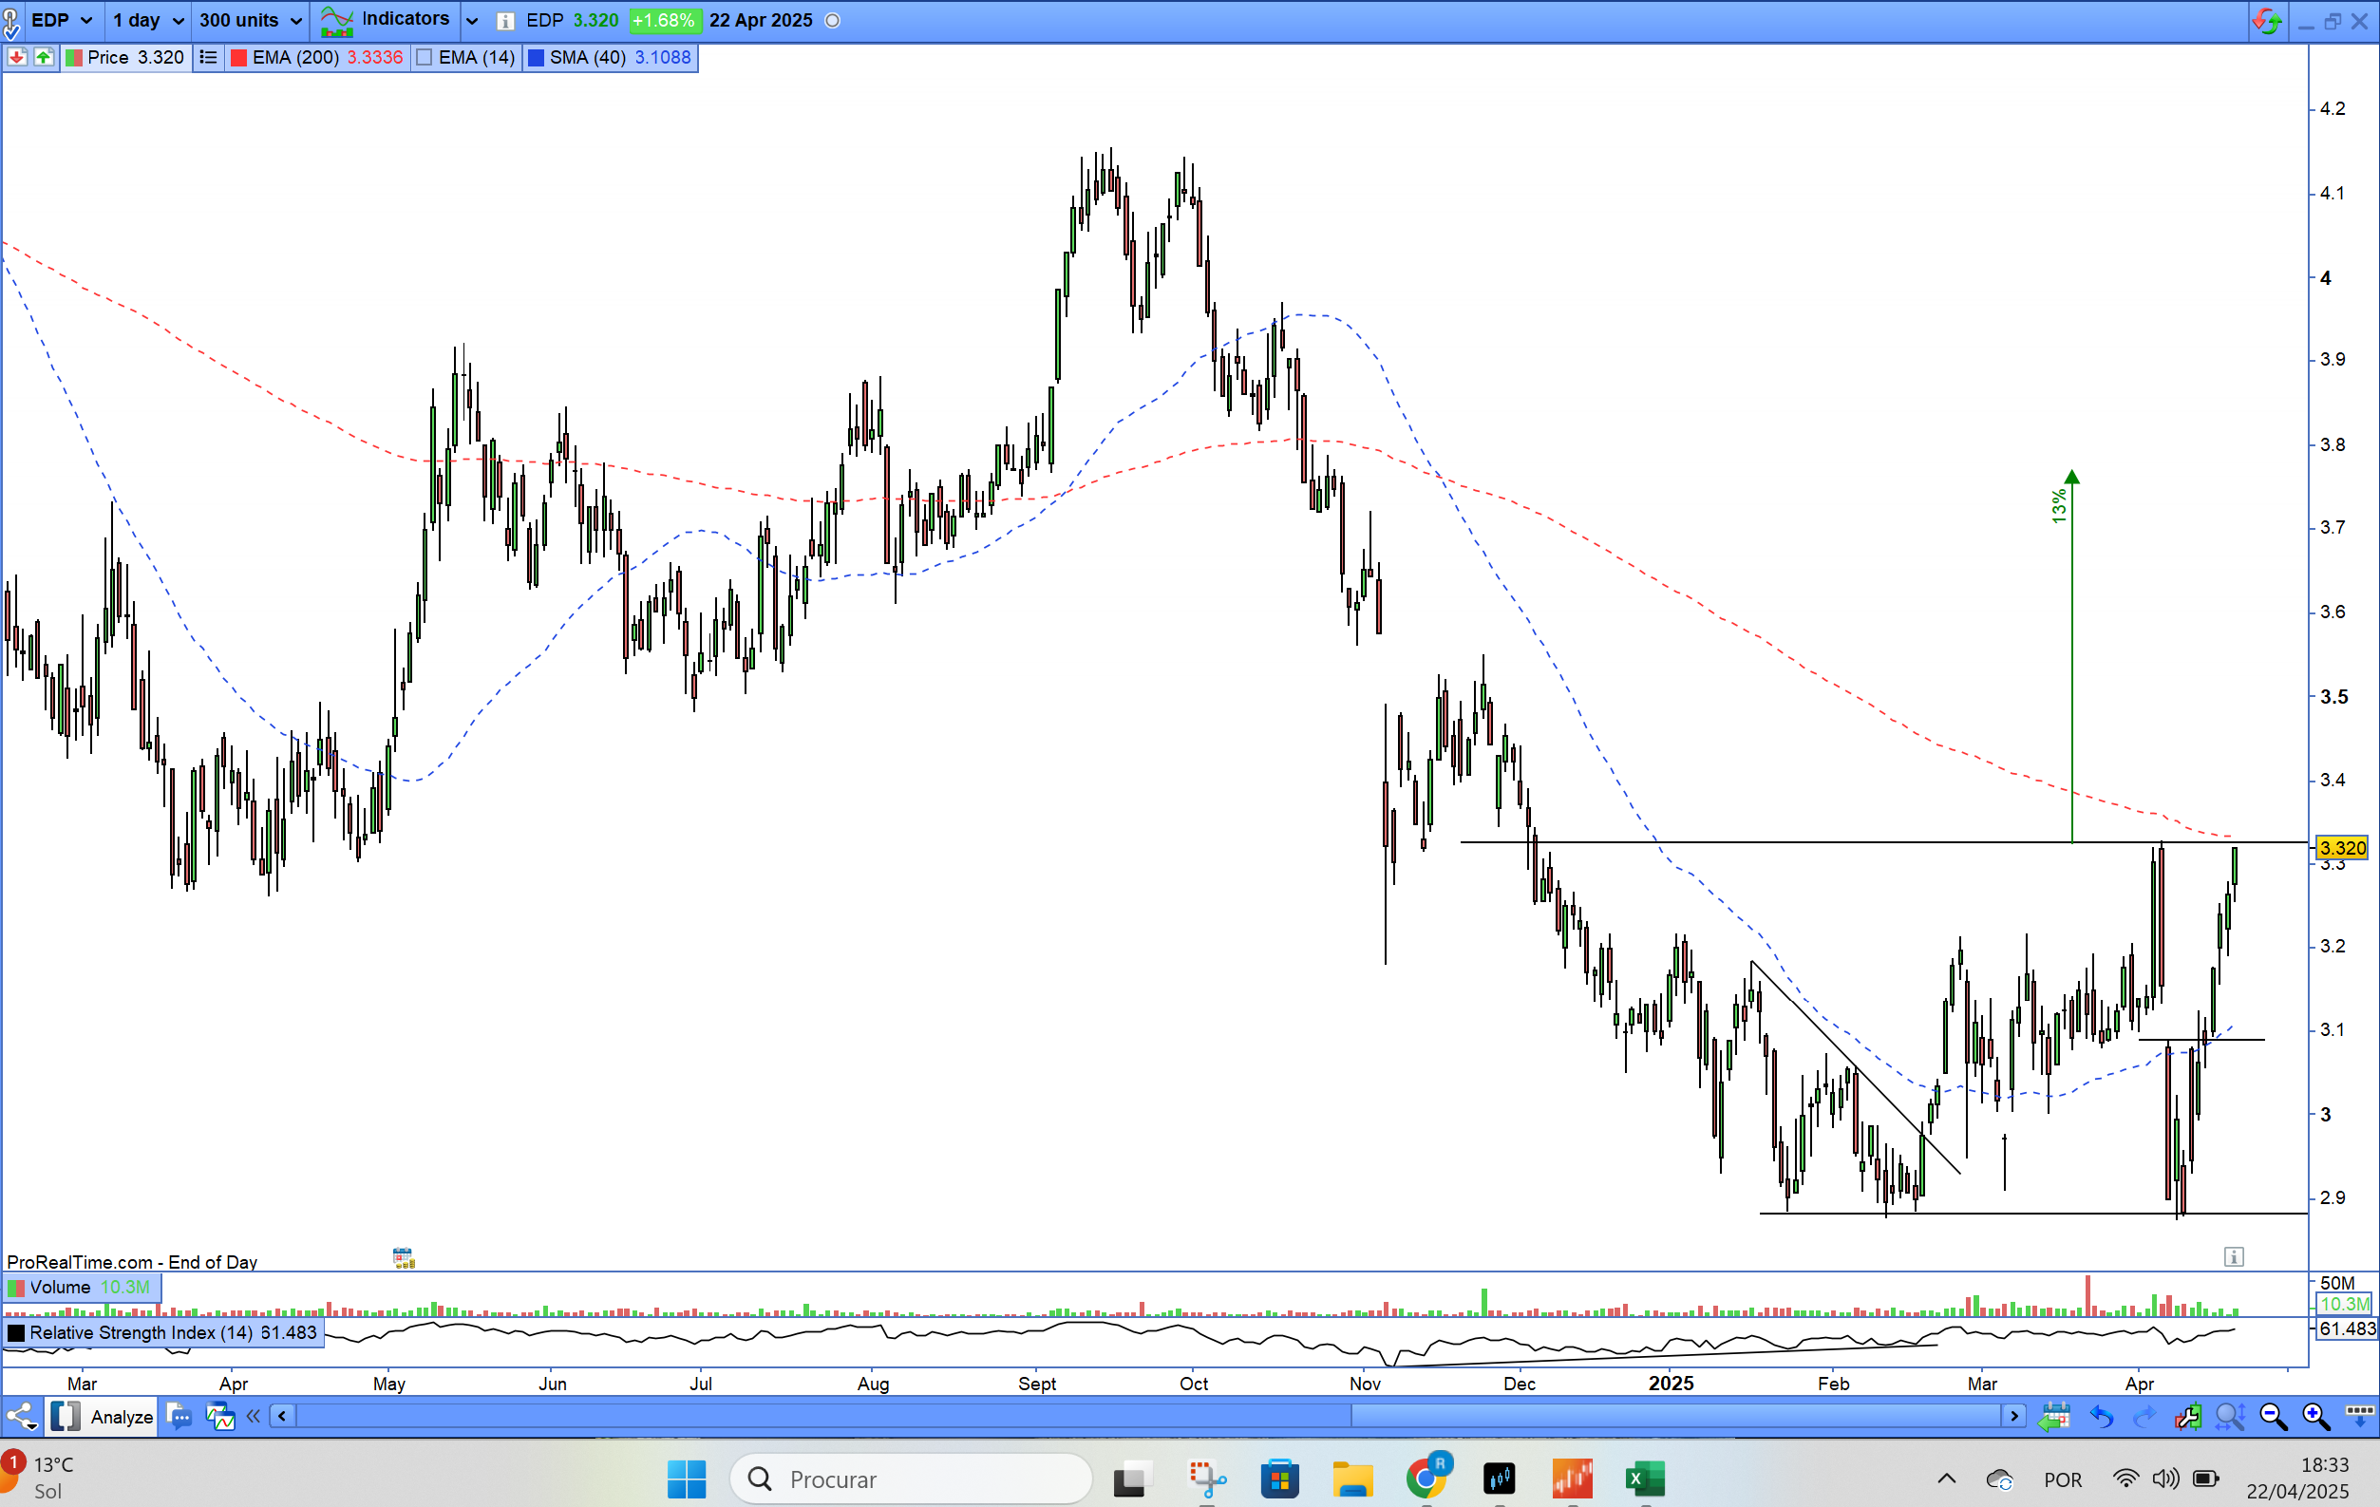Open the 300 units dropdown

coord(250,20)
